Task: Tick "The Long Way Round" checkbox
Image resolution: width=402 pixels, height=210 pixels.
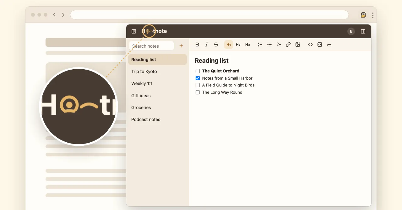Action: pyautogui.click(x=198, y=92)
